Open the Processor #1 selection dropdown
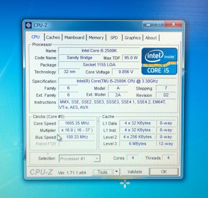Screen dimensions: 208x198 80,158
